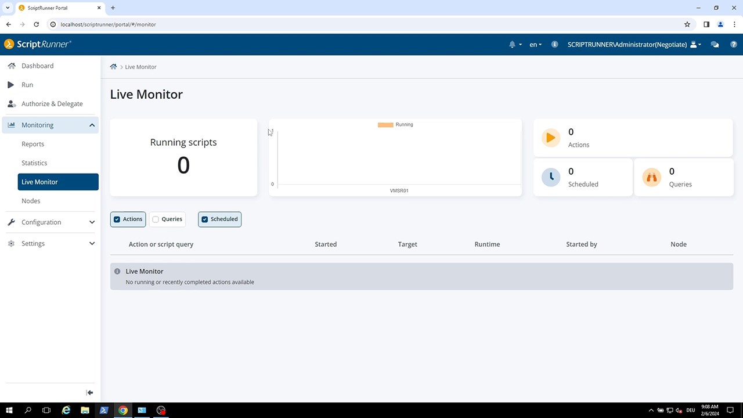The image size is (743, 418).
Task: Check the Queries filter checkbox
Action: click(x=156, y=219)
